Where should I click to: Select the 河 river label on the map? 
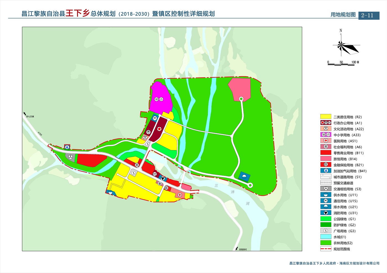coord(248,203)
